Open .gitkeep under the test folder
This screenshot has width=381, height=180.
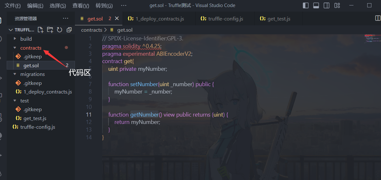pos(33,109)
